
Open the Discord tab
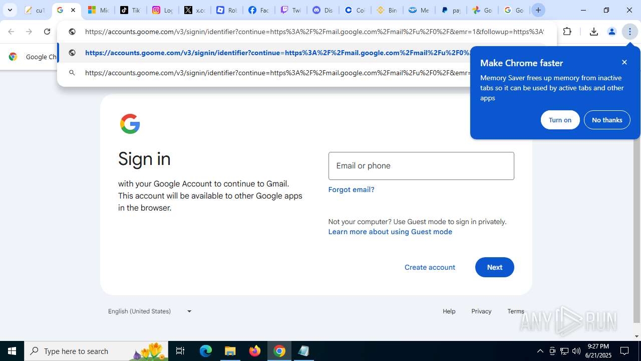coord(323,10)
